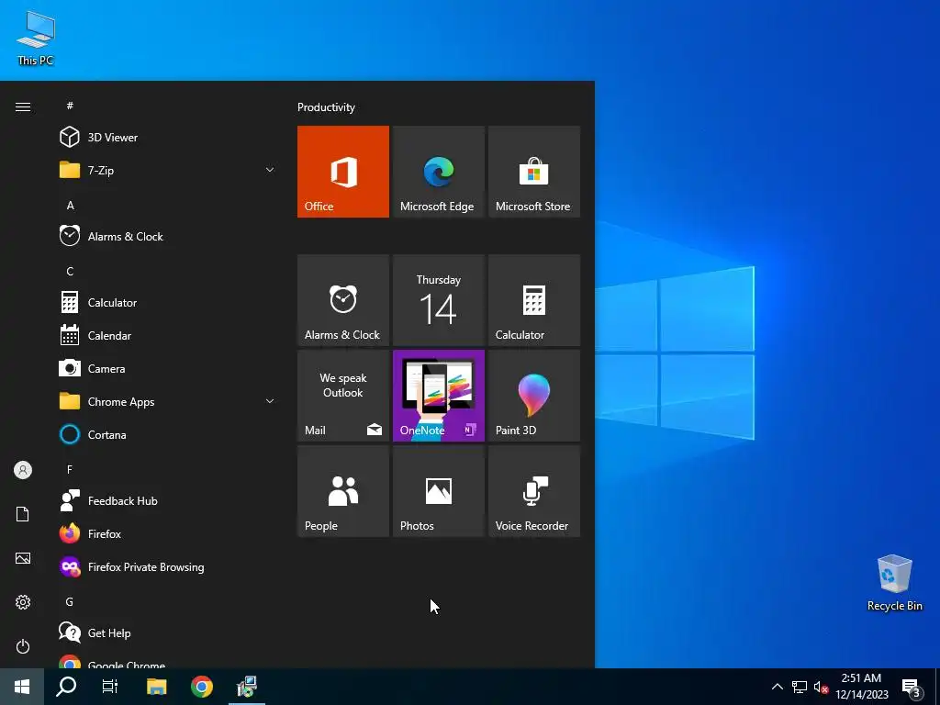Open Firefox Private Browsing
Image resolution: width=940 pixels, height=705 pixels.
tap(167, 567)
